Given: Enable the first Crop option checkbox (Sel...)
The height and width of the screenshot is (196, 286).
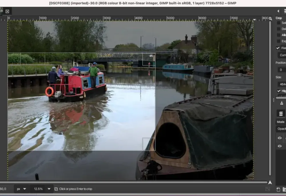Looking at the screenshot, I should (x=279, y=23).
